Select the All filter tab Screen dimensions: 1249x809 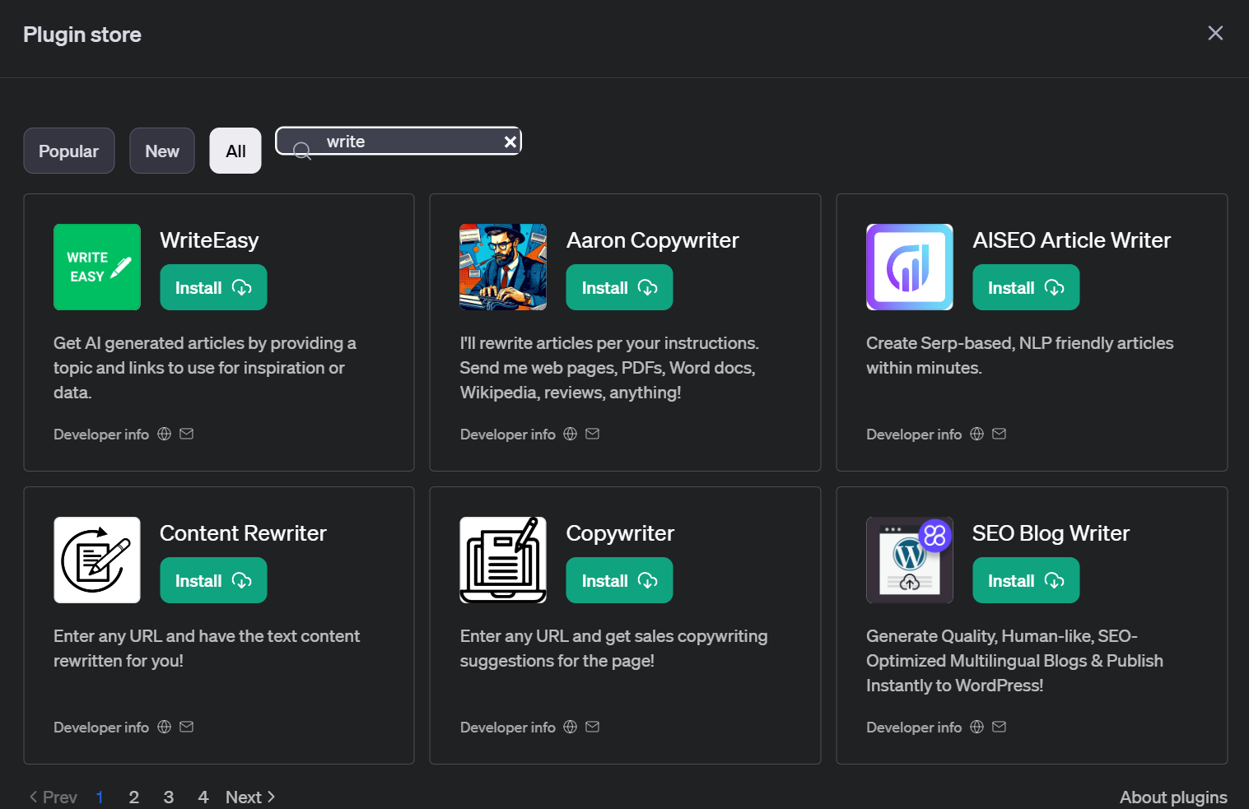tap(235, 151)
